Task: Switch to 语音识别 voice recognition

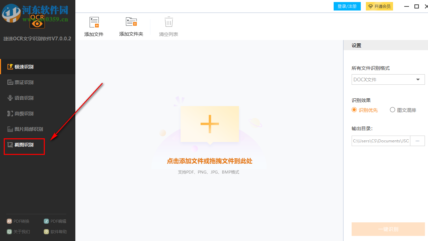Action: (24, 98)
